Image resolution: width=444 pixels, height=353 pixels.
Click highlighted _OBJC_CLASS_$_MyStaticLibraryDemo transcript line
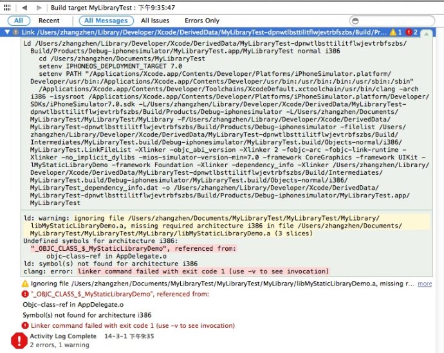click(x=133, y=249)
